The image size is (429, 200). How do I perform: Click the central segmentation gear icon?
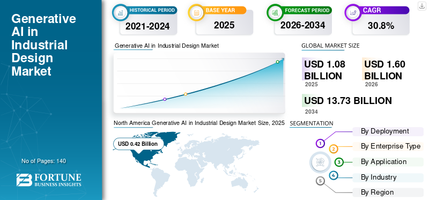point(320,162)
